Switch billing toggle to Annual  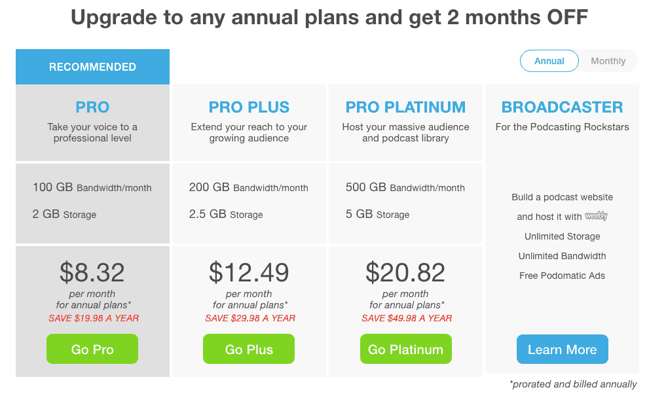click(549, 61)
